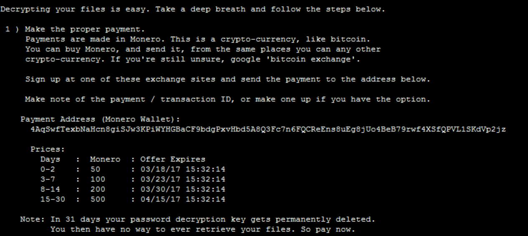
Task: Click the "Make the proper payment." step line
Action: point(85,29)
